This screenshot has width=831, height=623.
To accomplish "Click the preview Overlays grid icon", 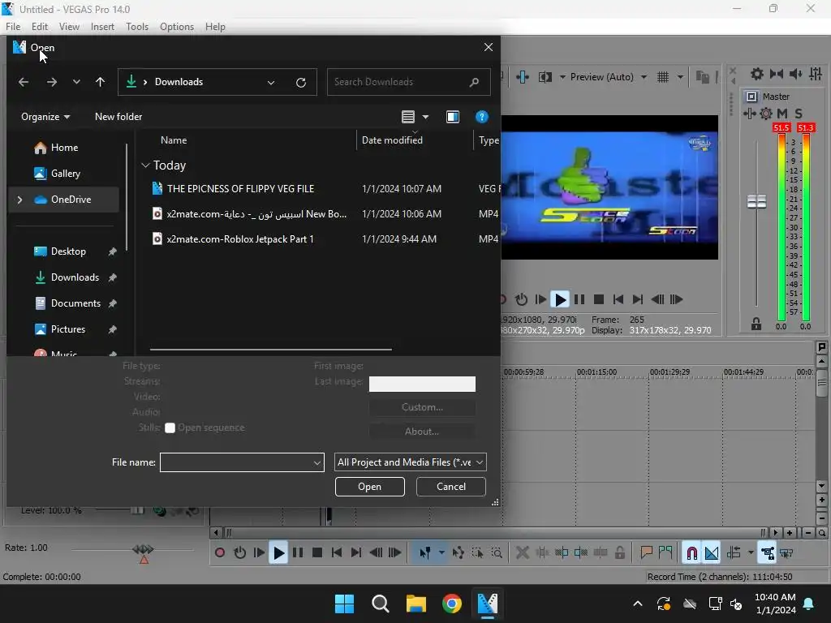I will pos(663,77).
